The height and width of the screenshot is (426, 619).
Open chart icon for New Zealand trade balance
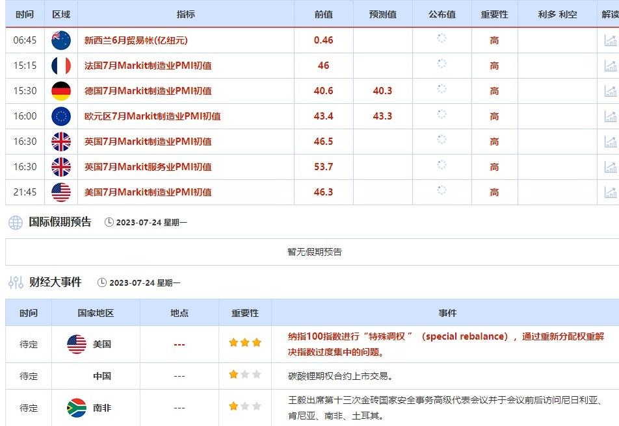[x=610, y=40]
